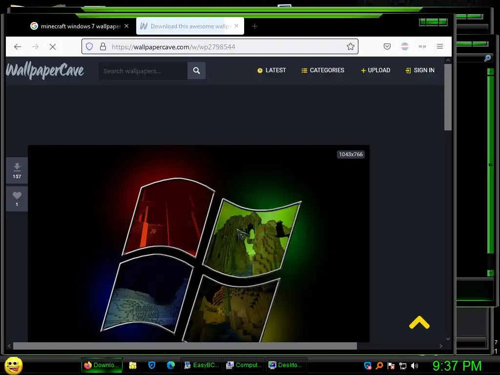
Task: Open the blue shield taskbar icon
Action: pos(152,365)
